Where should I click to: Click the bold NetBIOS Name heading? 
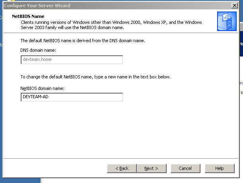click(x=27, y=17)
